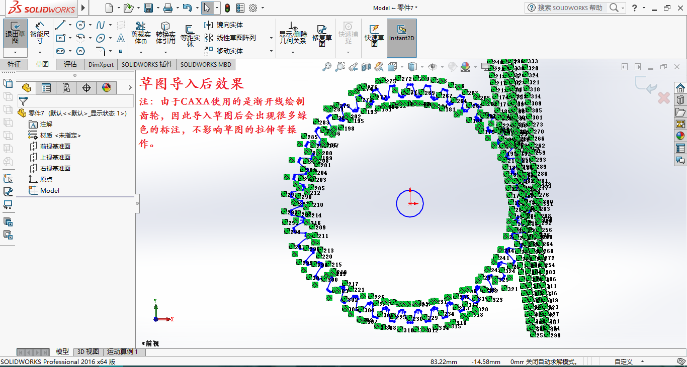Open the Options gear icon
Image resolution: width=687 pixels, height=367 pixels.
[253, 8]
